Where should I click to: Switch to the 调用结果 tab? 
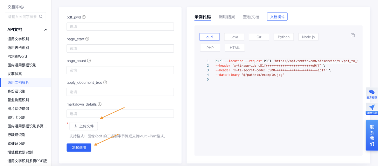[x=227, y=17]
